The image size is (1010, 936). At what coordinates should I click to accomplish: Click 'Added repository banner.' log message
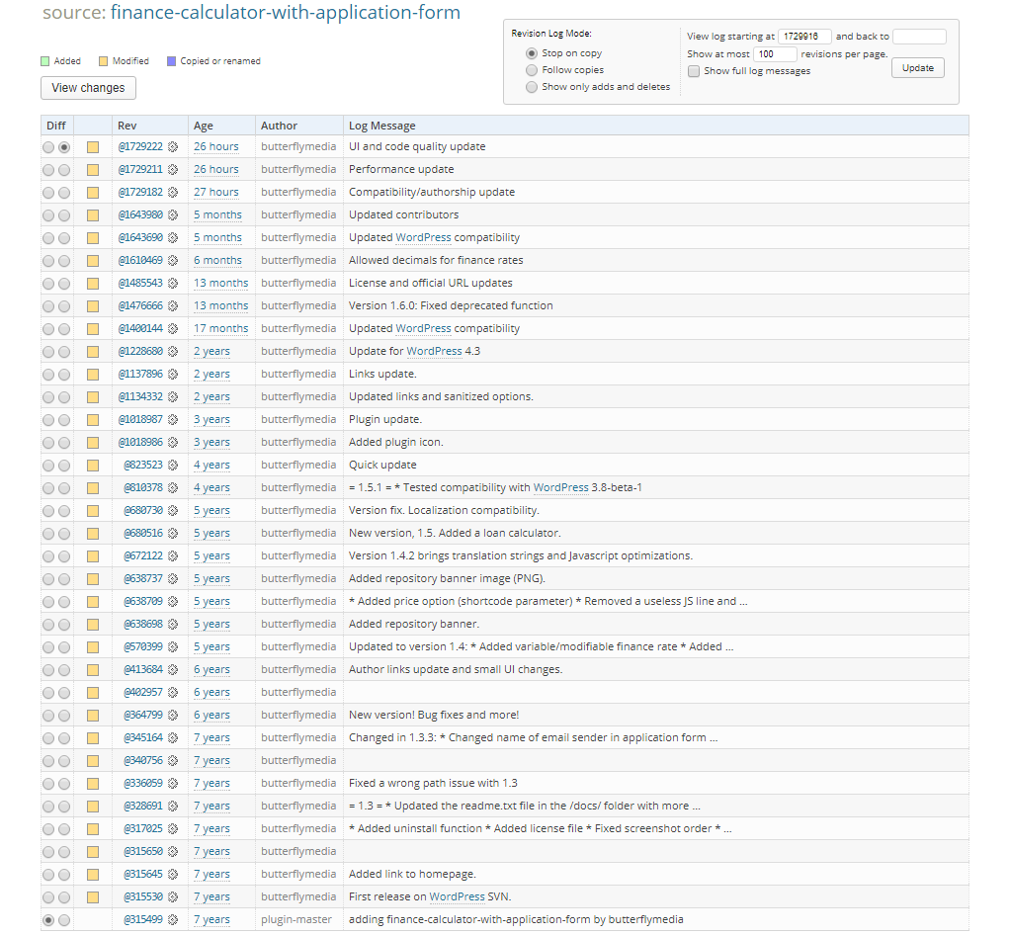414,625
